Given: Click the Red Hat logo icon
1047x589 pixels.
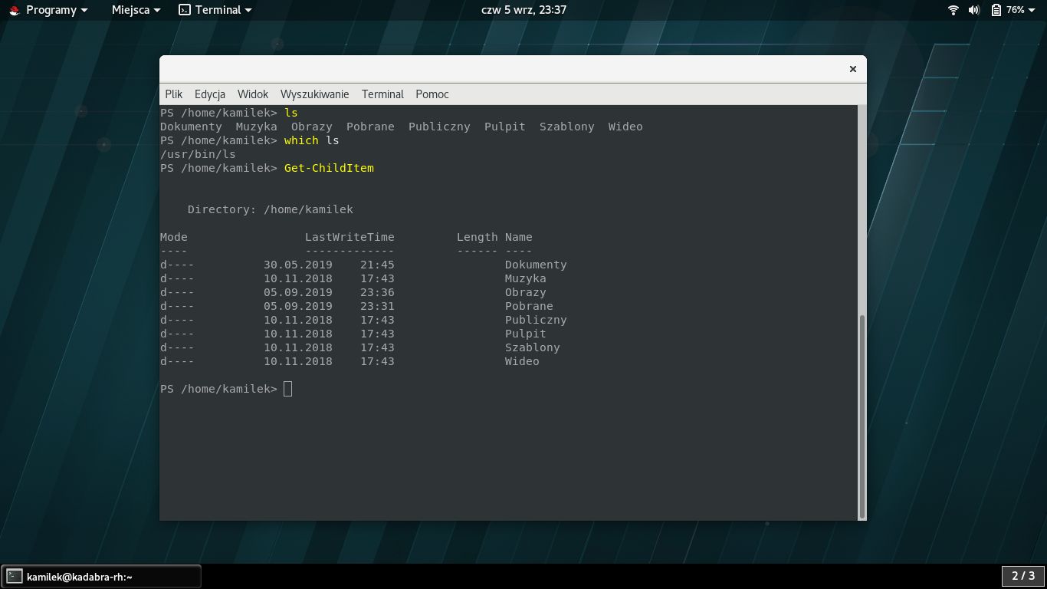Looking at the screenshot, I should [x=14, y=10].
